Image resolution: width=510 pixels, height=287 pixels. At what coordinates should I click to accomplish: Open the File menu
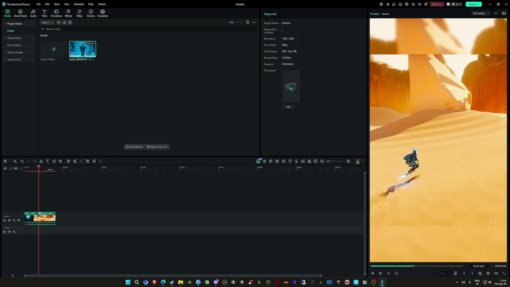(x=39, y=4)
